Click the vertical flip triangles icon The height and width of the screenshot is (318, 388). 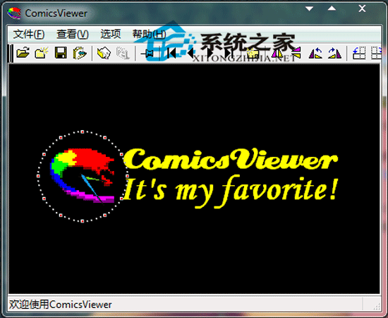pyautogui.click(x=296, y=53)
